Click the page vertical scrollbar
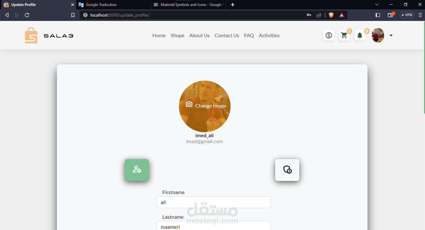This screenshot has height=230, width=425. coord(424,67)
